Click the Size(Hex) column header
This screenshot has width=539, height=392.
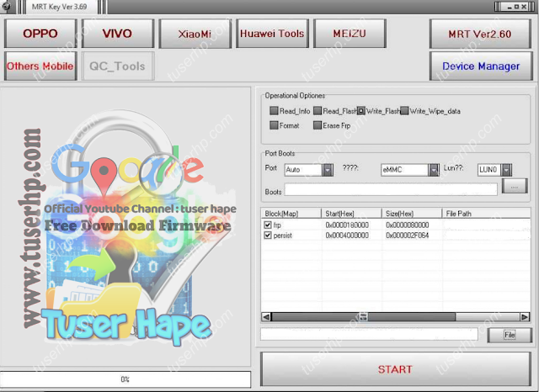tap(412, 214)
